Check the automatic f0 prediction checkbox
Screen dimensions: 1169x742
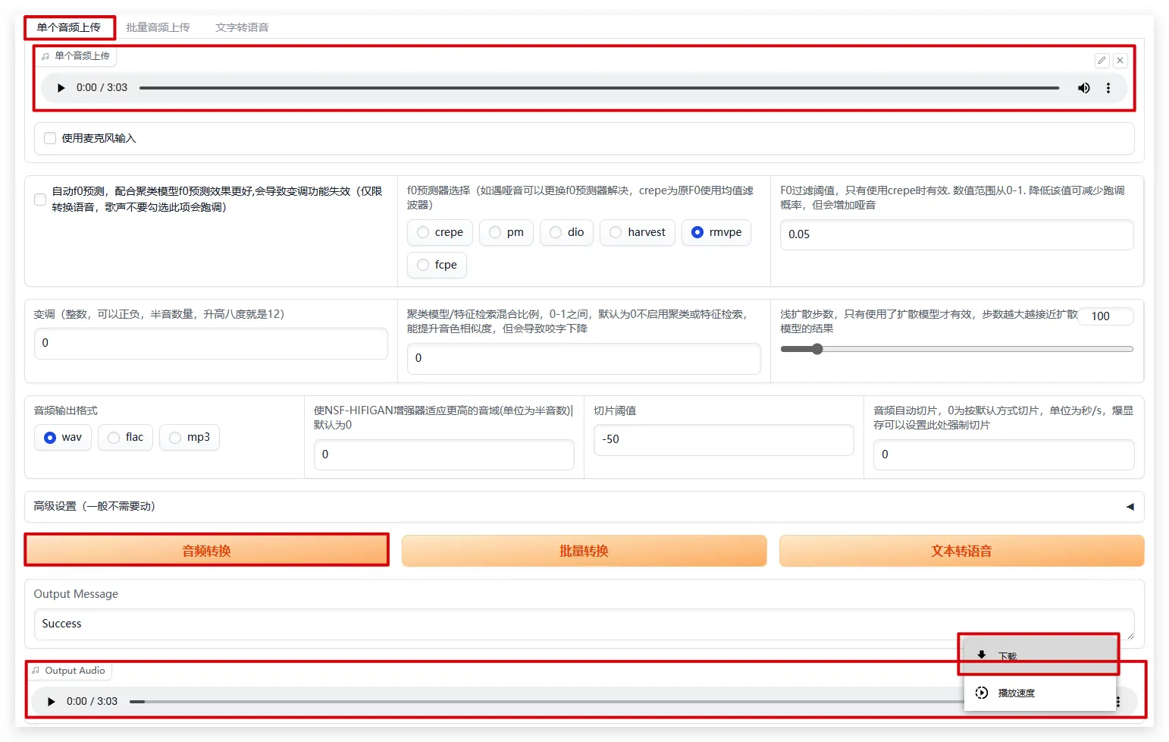coord(40,200)
